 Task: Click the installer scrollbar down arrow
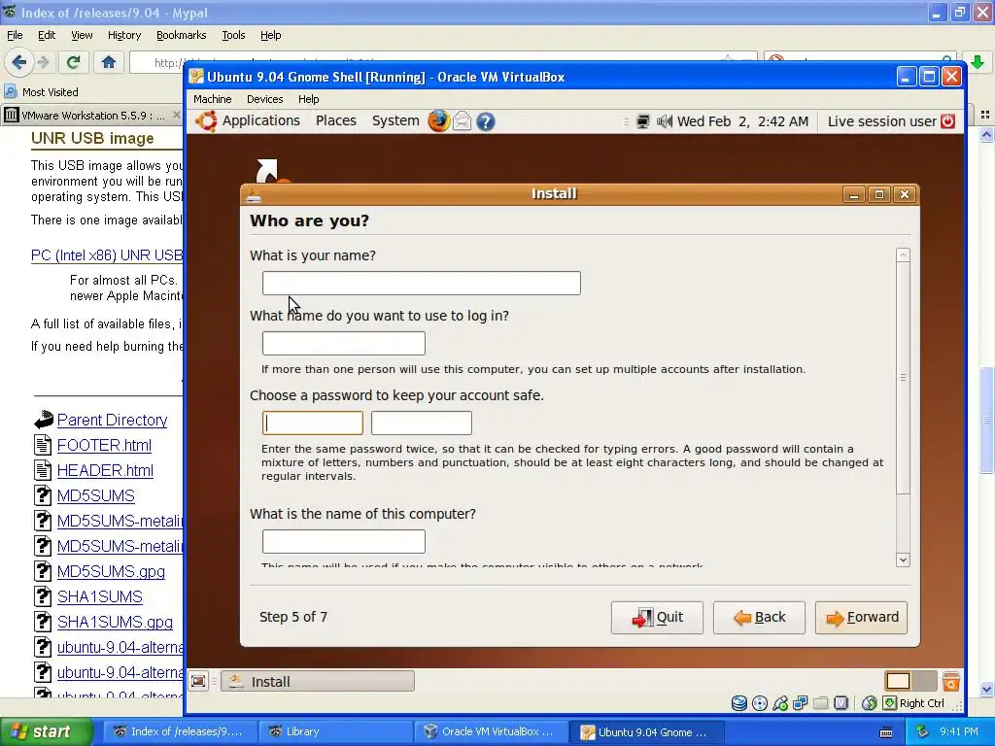tap(903, 560)
